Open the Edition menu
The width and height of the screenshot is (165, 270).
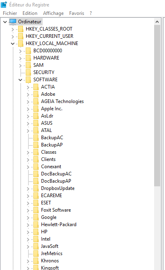coord(30,13)
